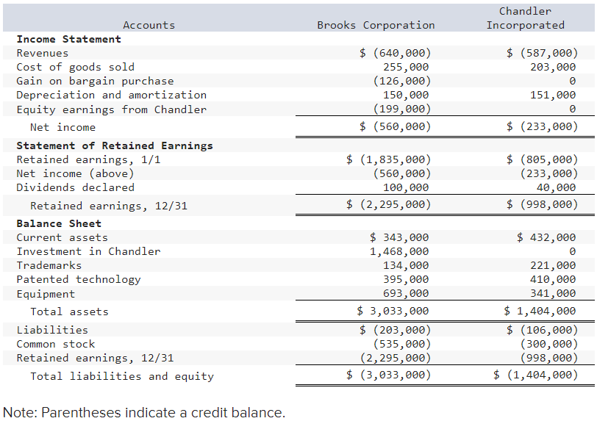The image size is (597, 421).
Task: Click the investment value 1,468,000
Action: [399, 251]
